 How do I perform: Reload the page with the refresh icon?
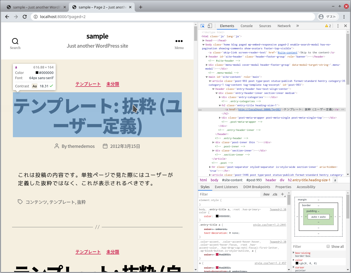click(24, 17)
